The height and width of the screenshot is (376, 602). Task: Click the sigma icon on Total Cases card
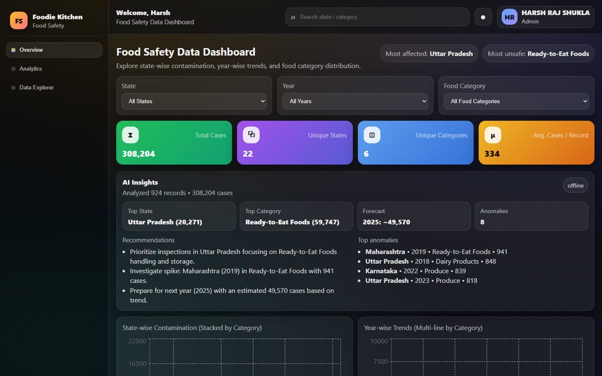[x=130, y=135]
